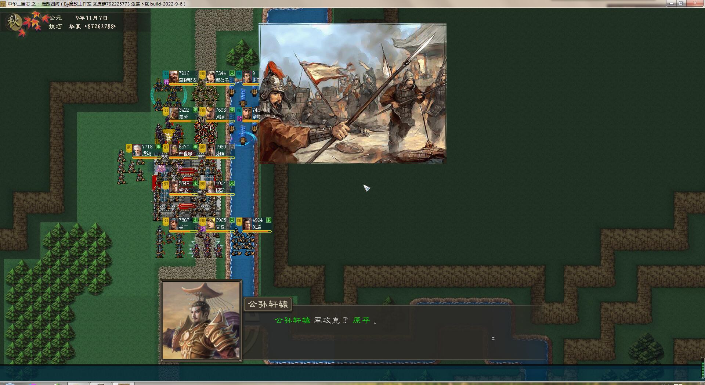Click the green 未 status marker of 韩世忠
This screenshot has height=385, width=705.
pos(195,147)
